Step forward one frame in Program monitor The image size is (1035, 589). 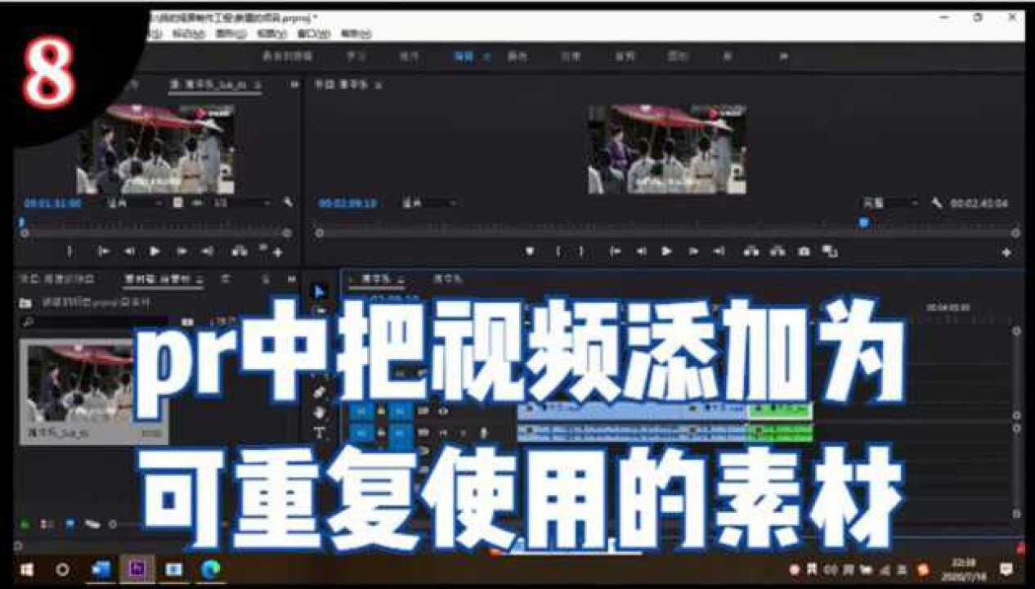click(x=693, y=252)
